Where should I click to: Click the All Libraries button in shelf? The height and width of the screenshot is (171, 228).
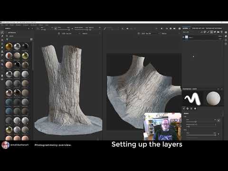12,33
